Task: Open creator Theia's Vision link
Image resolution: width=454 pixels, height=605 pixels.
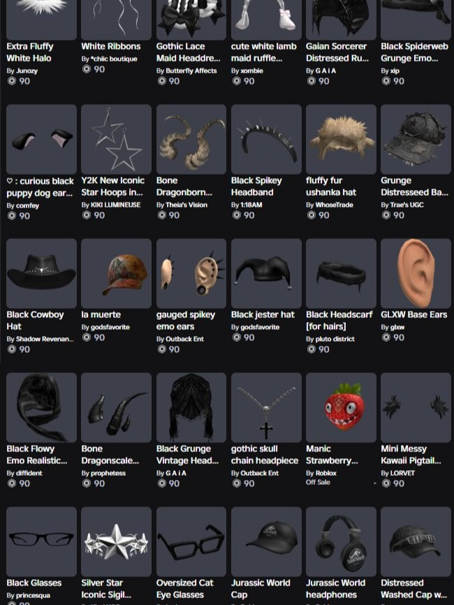Action: 186,205
